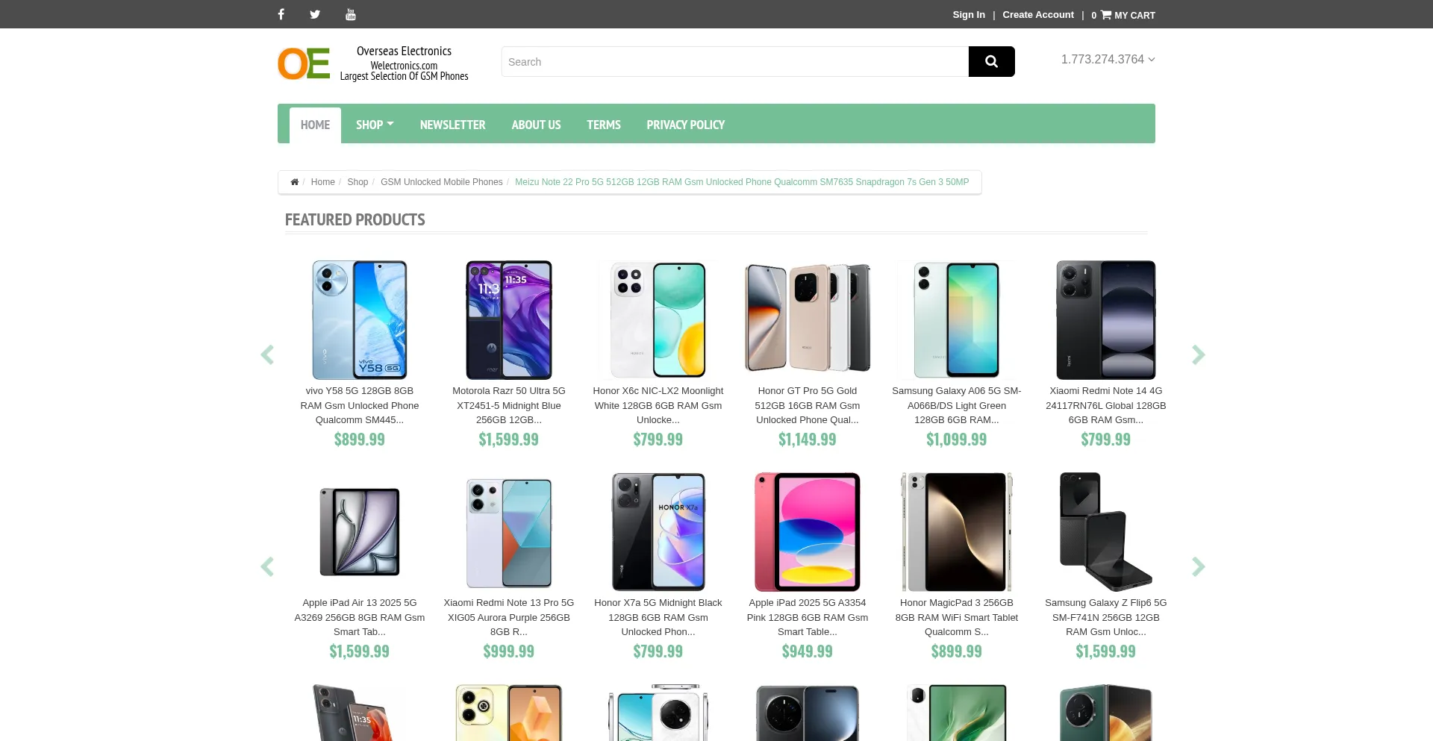The width and height of the screenshot is (1433, 741).
Task: Click the Xiaomi Redmi Note 14 title
Action: 1106,405
